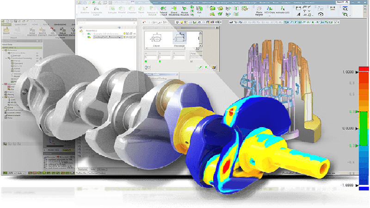Click the upper zoom magnifier icon
Image resolution: width=370 pixels, height=208 pixels.
(x=345, y=9)
